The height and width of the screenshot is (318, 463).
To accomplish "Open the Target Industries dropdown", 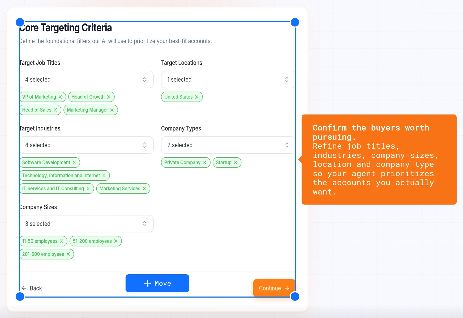I will tap(87, 145).
